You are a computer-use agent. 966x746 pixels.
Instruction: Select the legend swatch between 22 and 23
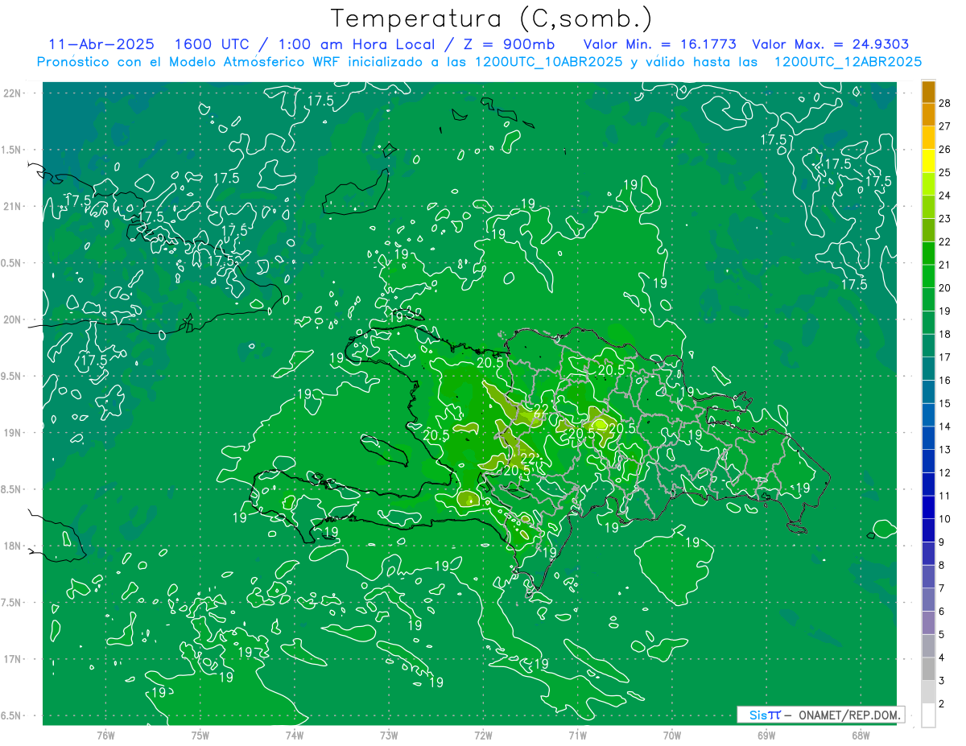[928, 230]
